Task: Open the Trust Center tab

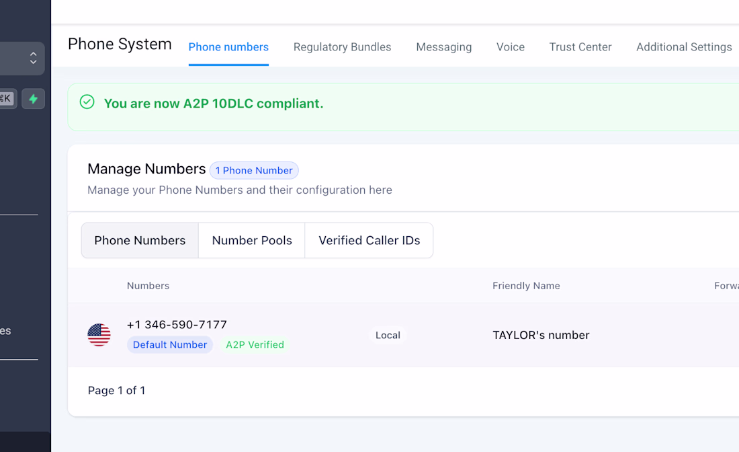Action: point(580,47)
